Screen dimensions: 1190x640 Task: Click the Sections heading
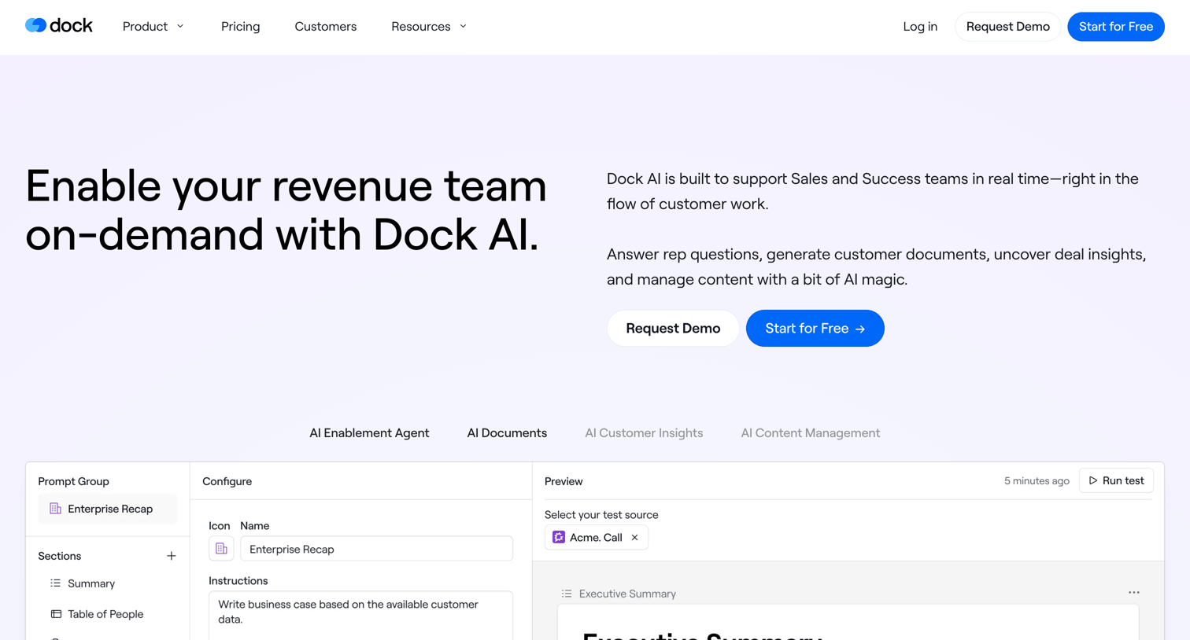60,556
